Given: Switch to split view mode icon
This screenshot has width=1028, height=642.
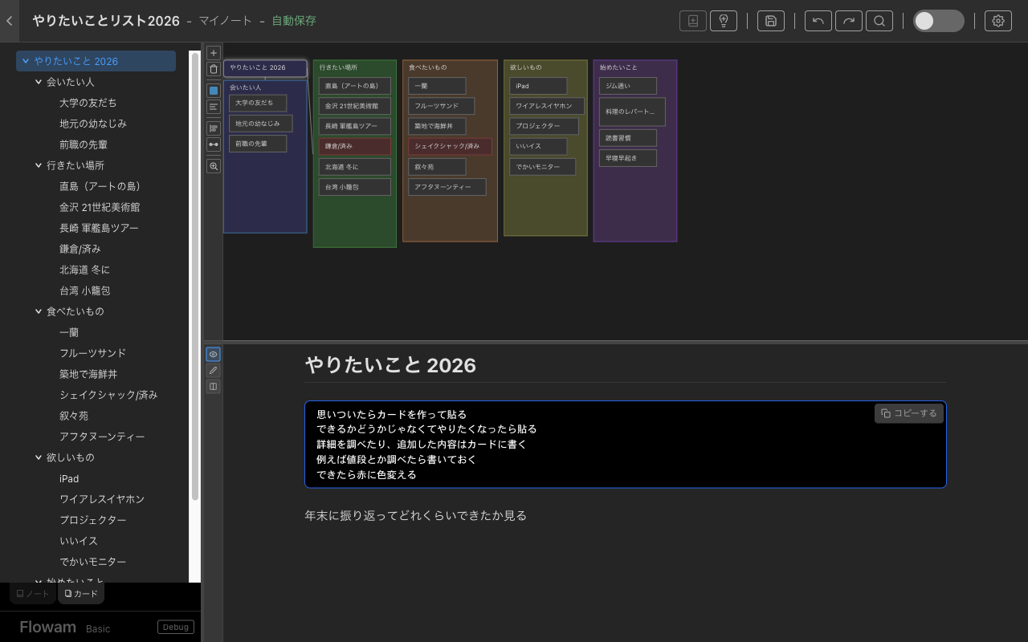Looking at the screenshot, I should pos(213,387).
